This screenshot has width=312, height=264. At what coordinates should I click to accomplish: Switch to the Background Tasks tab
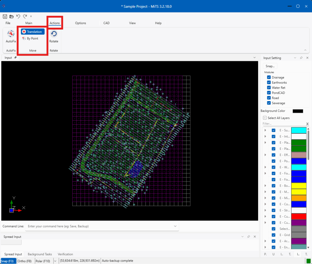[x=40, y=254]
